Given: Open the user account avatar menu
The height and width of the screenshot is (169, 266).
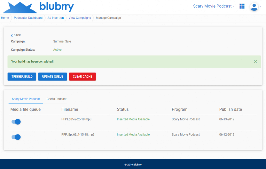Looking at the screenshot, I should pos(254,7).
